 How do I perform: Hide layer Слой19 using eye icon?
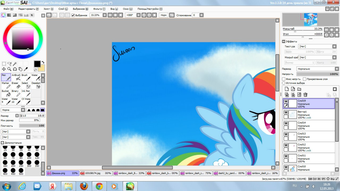click(x=286, y=101)
